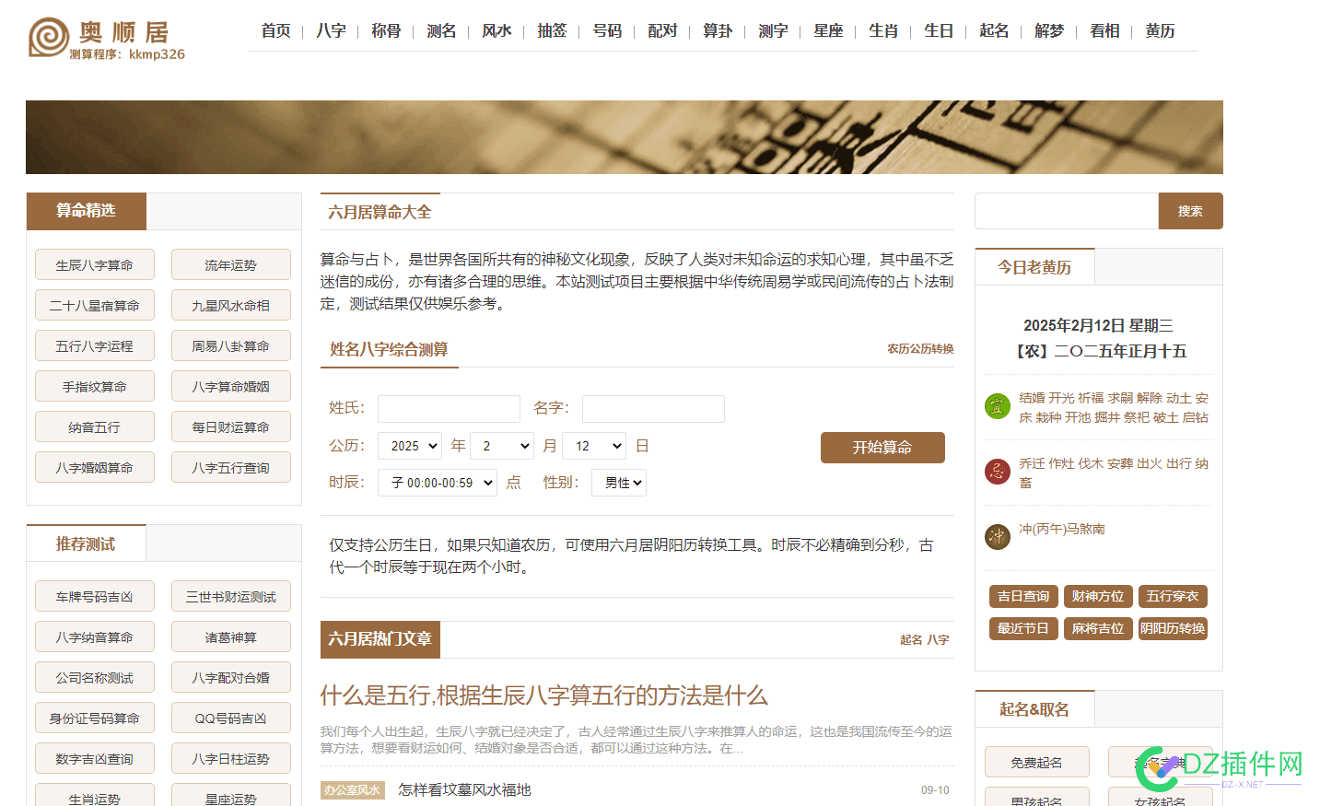1320x806 pixels.
Task: Click the 最近节日 button
Action: tap(1023, 629)
